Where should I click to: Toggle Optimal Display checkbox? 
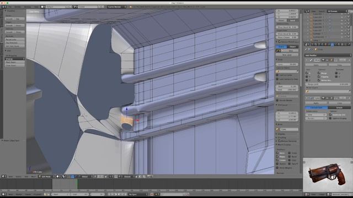(x=330, y=118)
